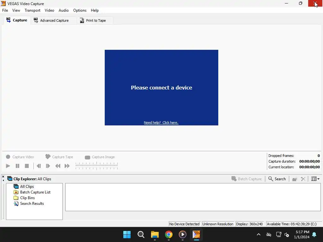Viewport: 323px width, 242px height.
Task: Open the clip view mode dropdown
Action: [315, 179]
